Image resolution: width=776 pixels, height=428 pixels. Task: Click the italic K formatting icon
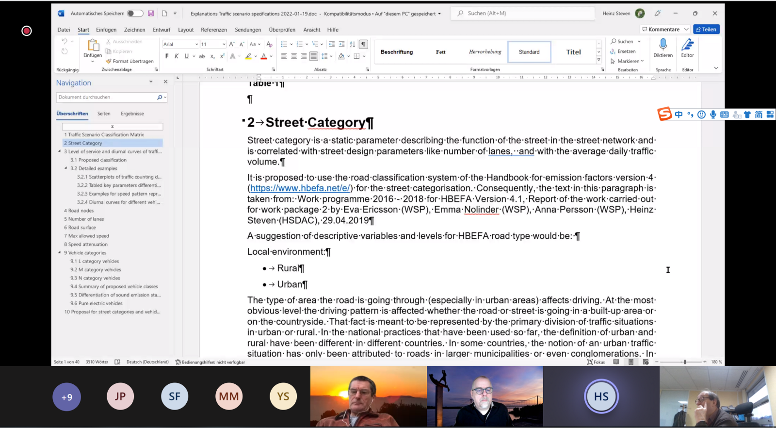(x=177, y=56)
